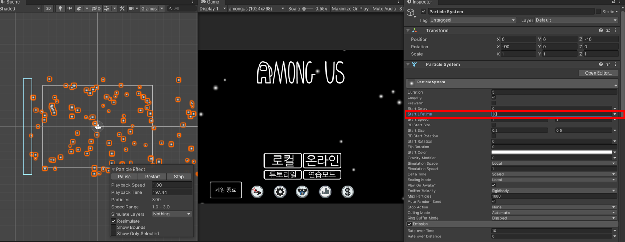The width and height of the screenshot is (625, 242).
Task: Open Simulate Layers Nothing dropdown
Action: (172, 214)
